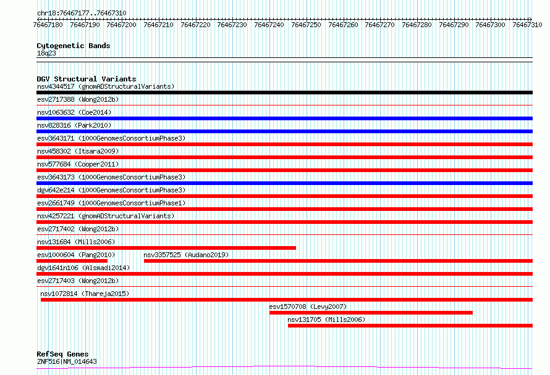Click the 18q23 cytogenetic band label
The width and height of the screenshot is (550, 375).
(46, 53)
